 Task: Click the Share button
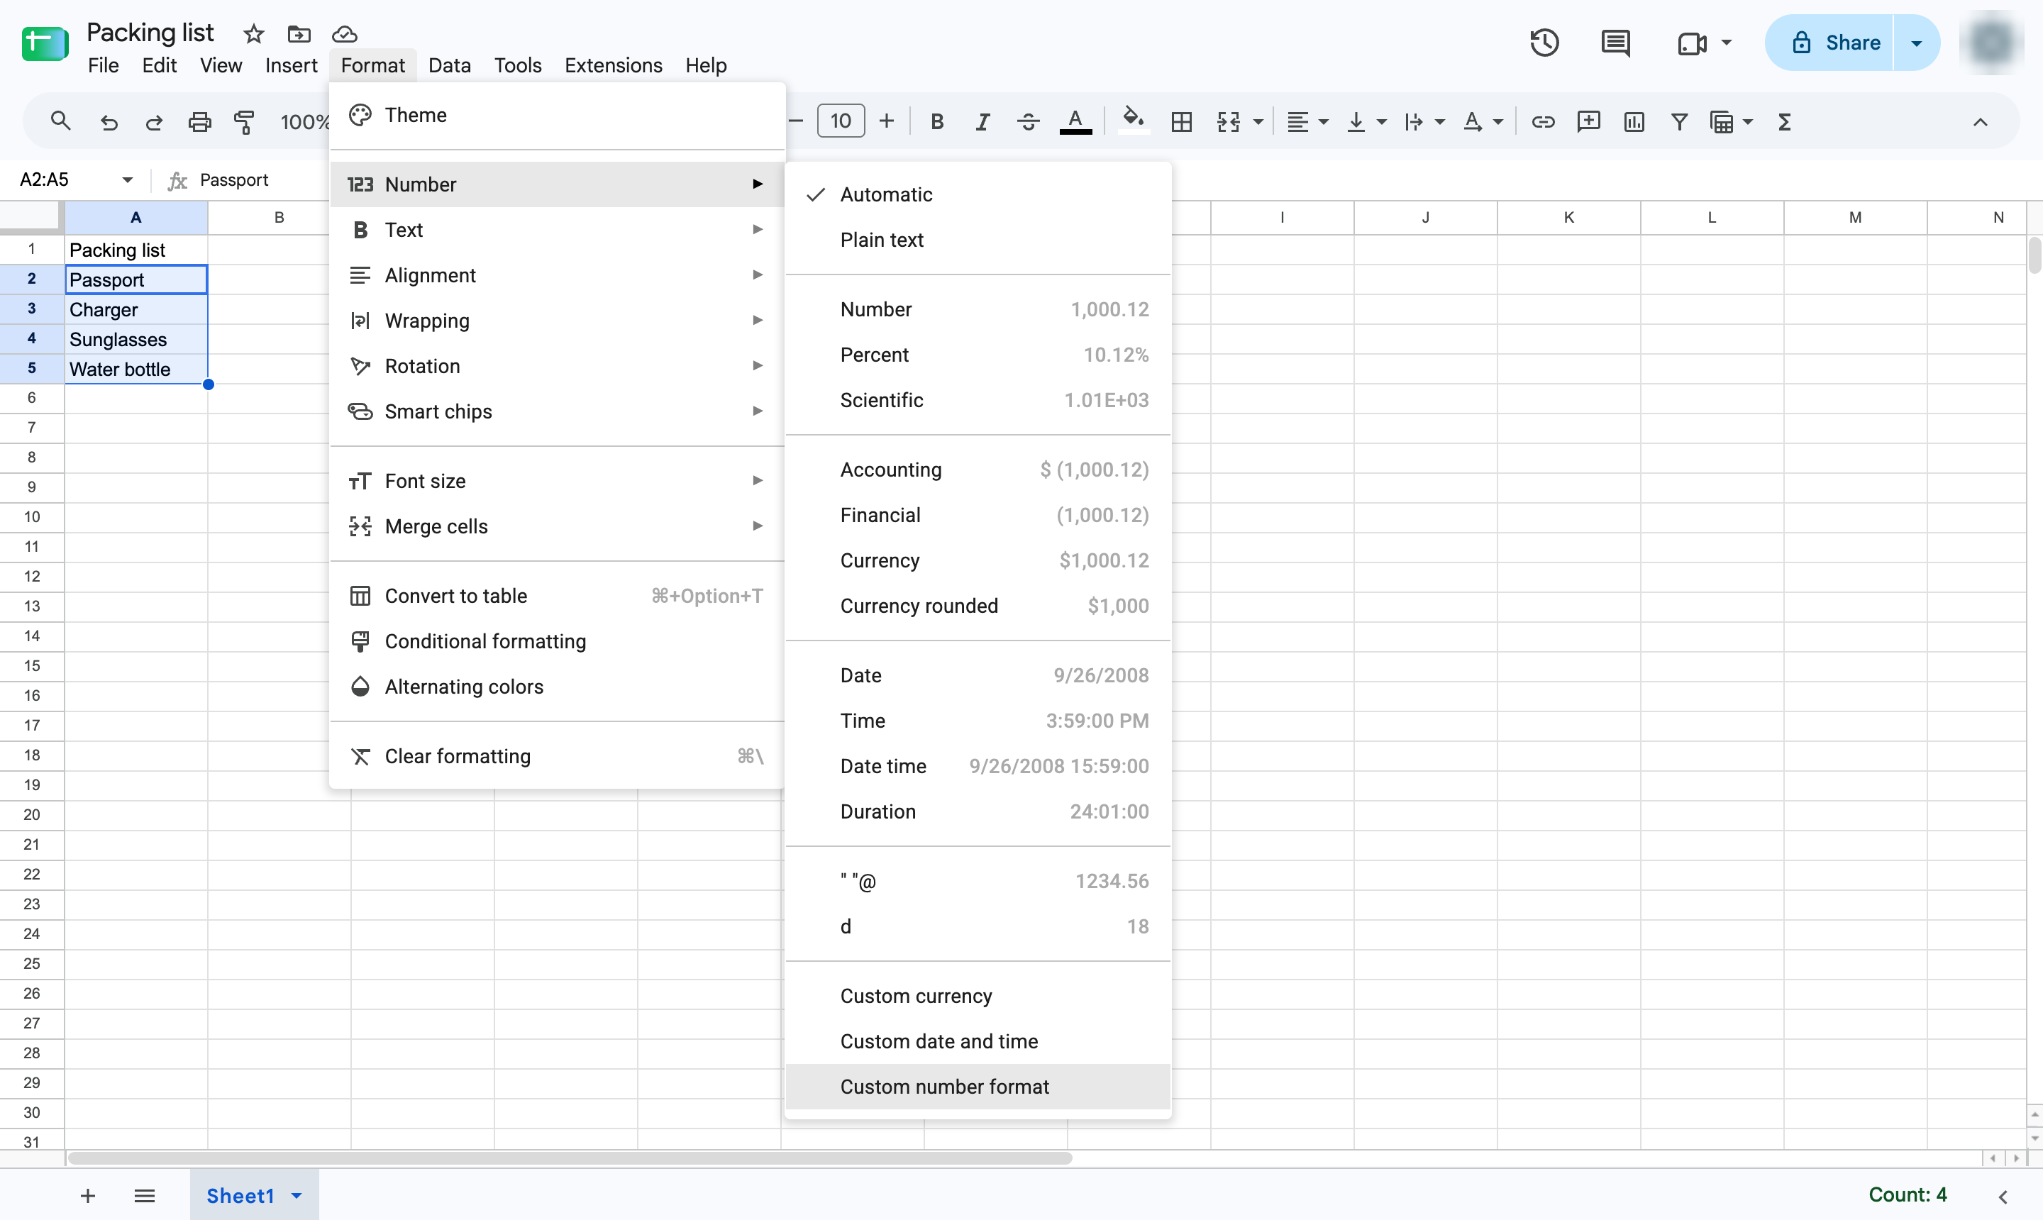(x=1830, y=43)
